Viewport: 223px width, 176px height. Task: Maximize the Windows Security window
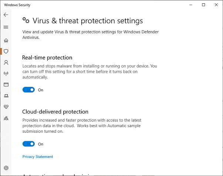[203, 5]
